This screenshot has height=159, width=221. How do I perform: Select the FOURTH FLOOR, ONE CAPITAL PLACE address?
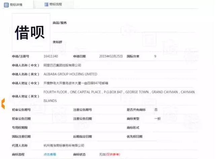click(x=119, y=96)
